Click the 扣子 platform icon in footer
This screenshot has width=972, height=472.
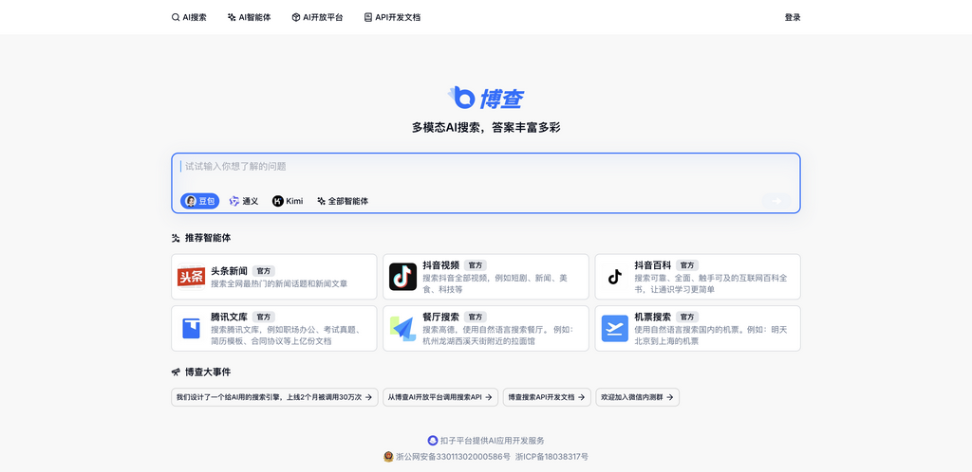pos(433,441)
